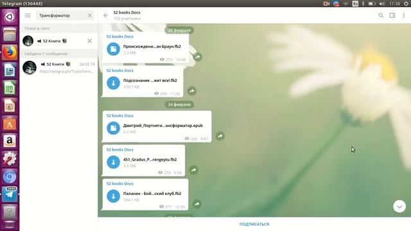Open the Telegram hamburger menu
This screenshot has width=411, height=231.
point(28,15)
